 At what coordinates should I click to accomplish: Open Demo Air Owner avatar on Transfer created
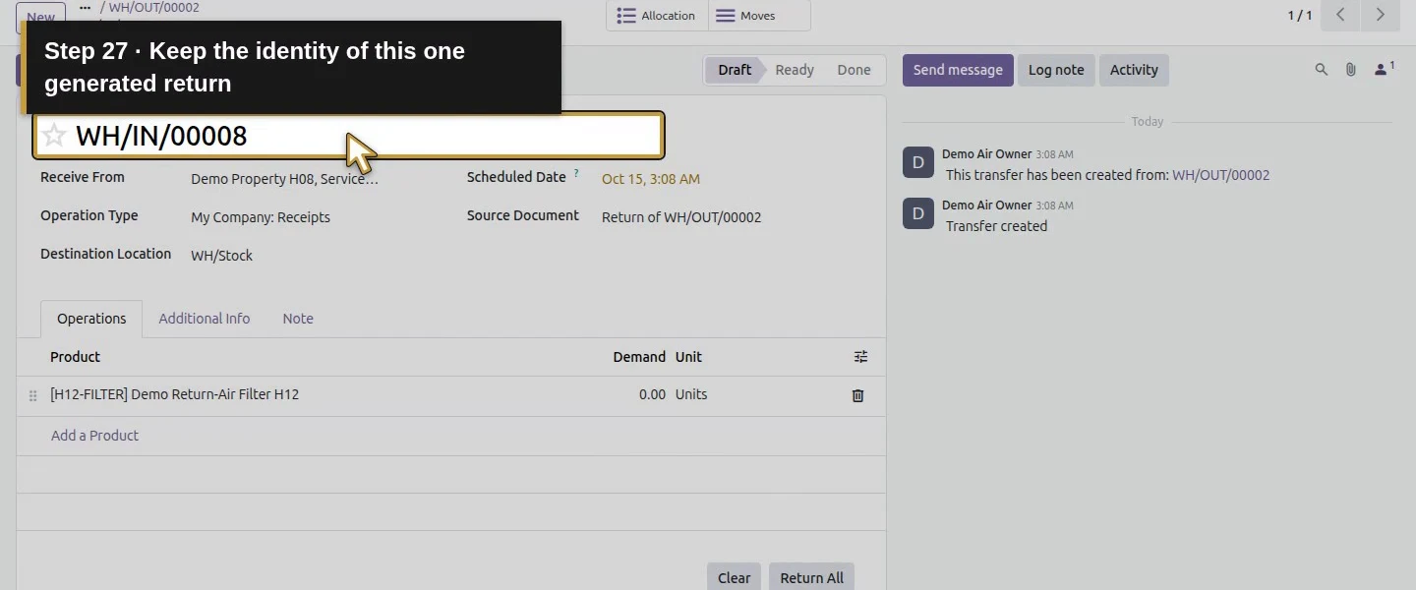point(918,213)
